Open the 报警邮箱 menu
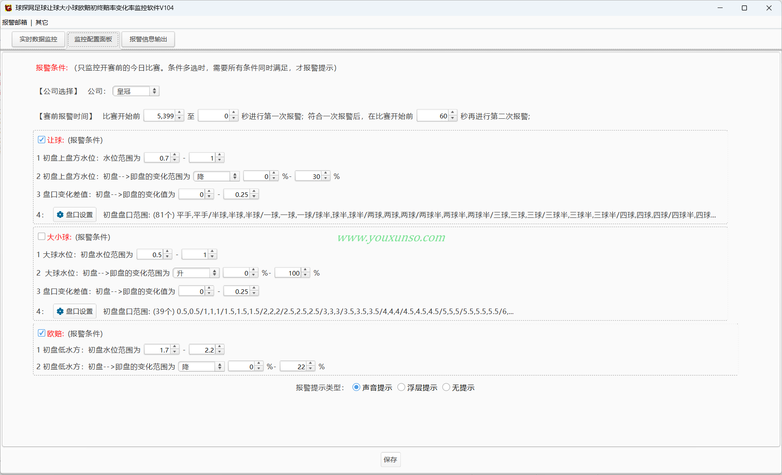 (15, 22)
